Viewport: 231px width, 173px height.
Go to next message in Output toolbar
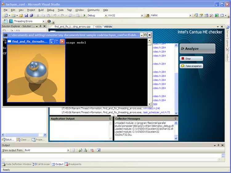[85, 150]
